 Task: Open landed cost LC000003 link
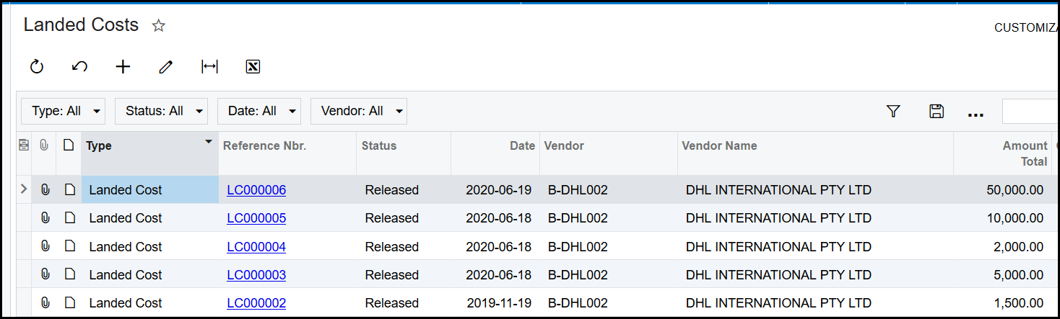click(x=256, y=275)
